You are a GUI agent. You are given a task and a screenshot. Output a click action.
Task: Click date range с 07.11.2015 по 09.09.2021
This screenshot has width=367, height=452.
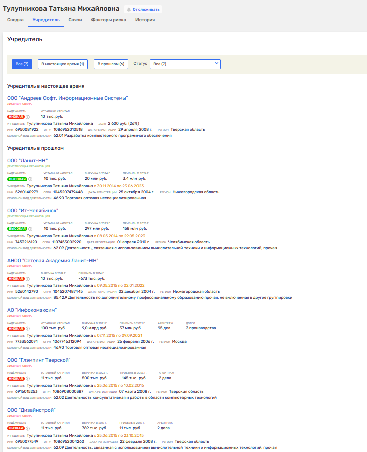pyautogui.click(x=118, y=335)
